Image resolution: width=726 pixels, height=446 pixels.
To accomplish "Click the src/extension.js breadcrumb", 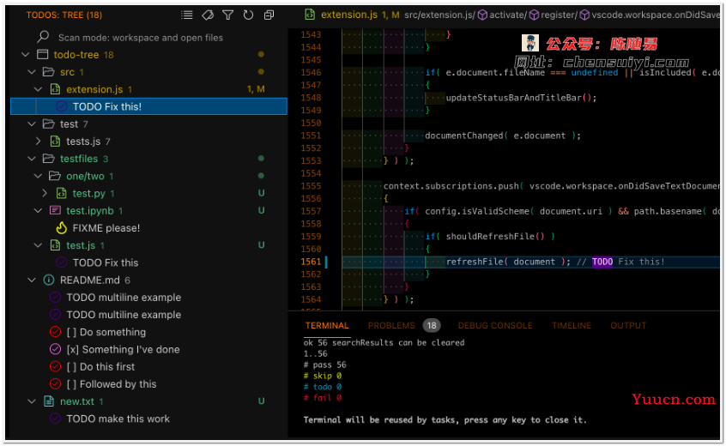I will pyautogui.click(x=438, y=15).
